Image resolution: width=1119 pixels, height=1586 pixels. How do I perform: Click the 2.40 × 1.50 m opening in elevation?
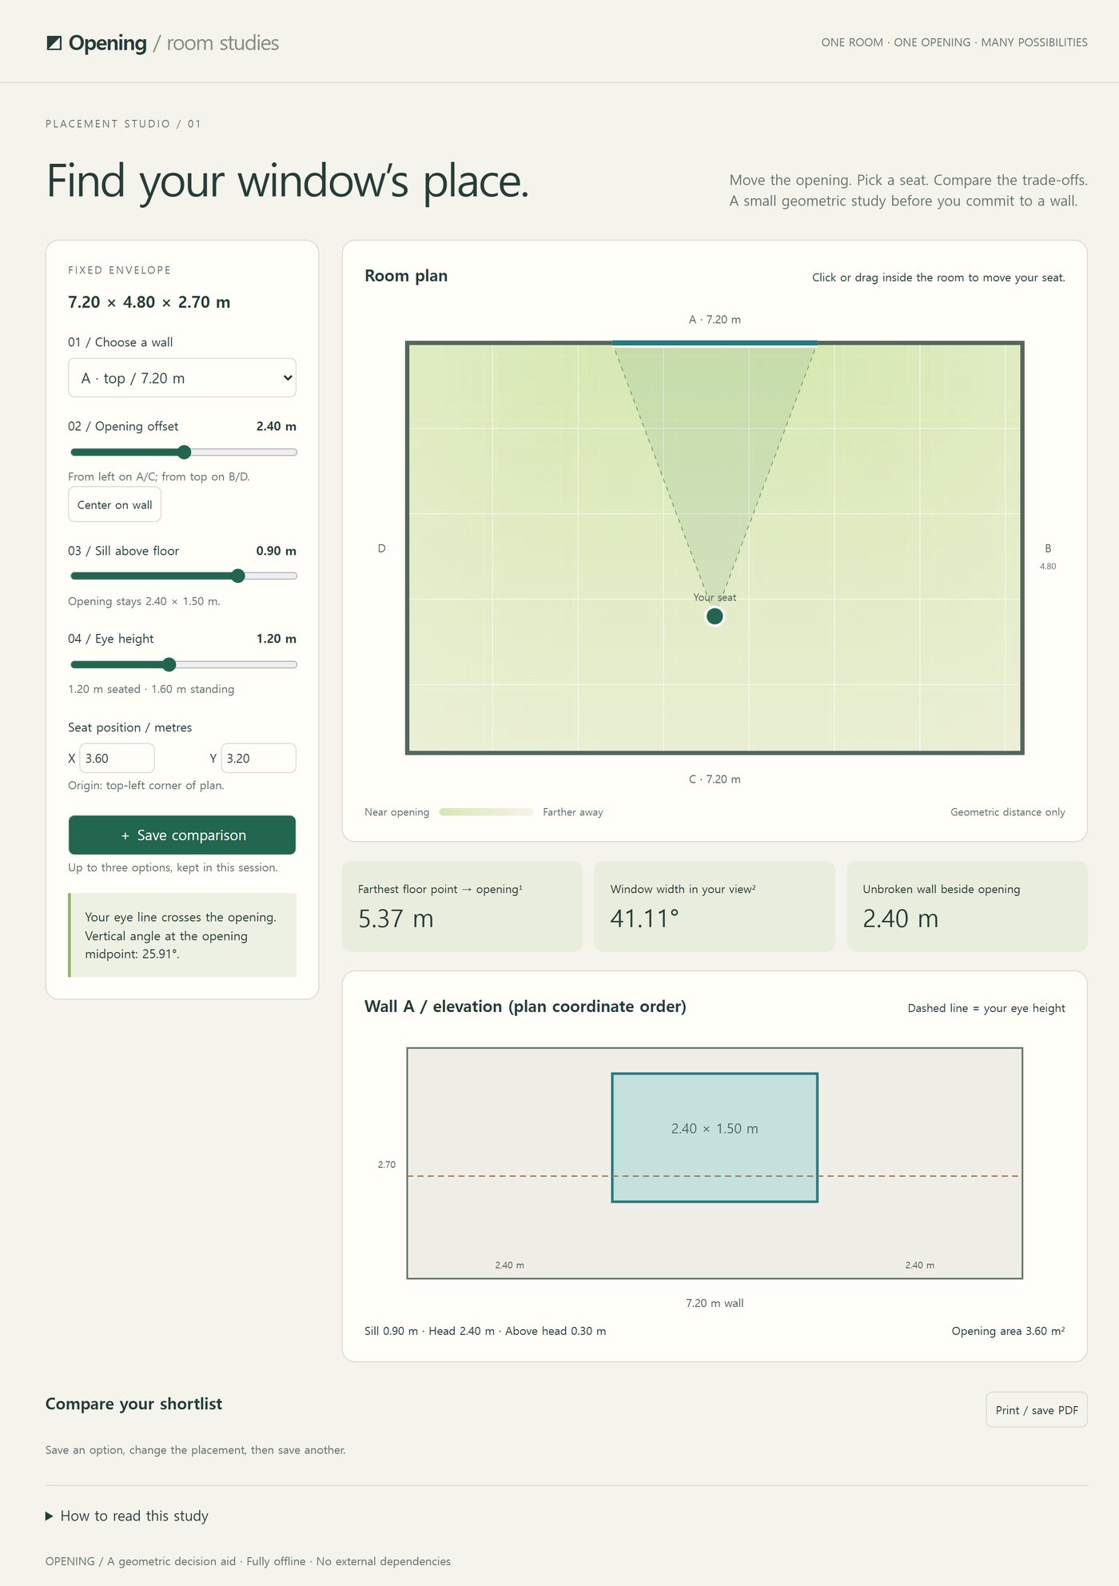[x=715, y=1138]
